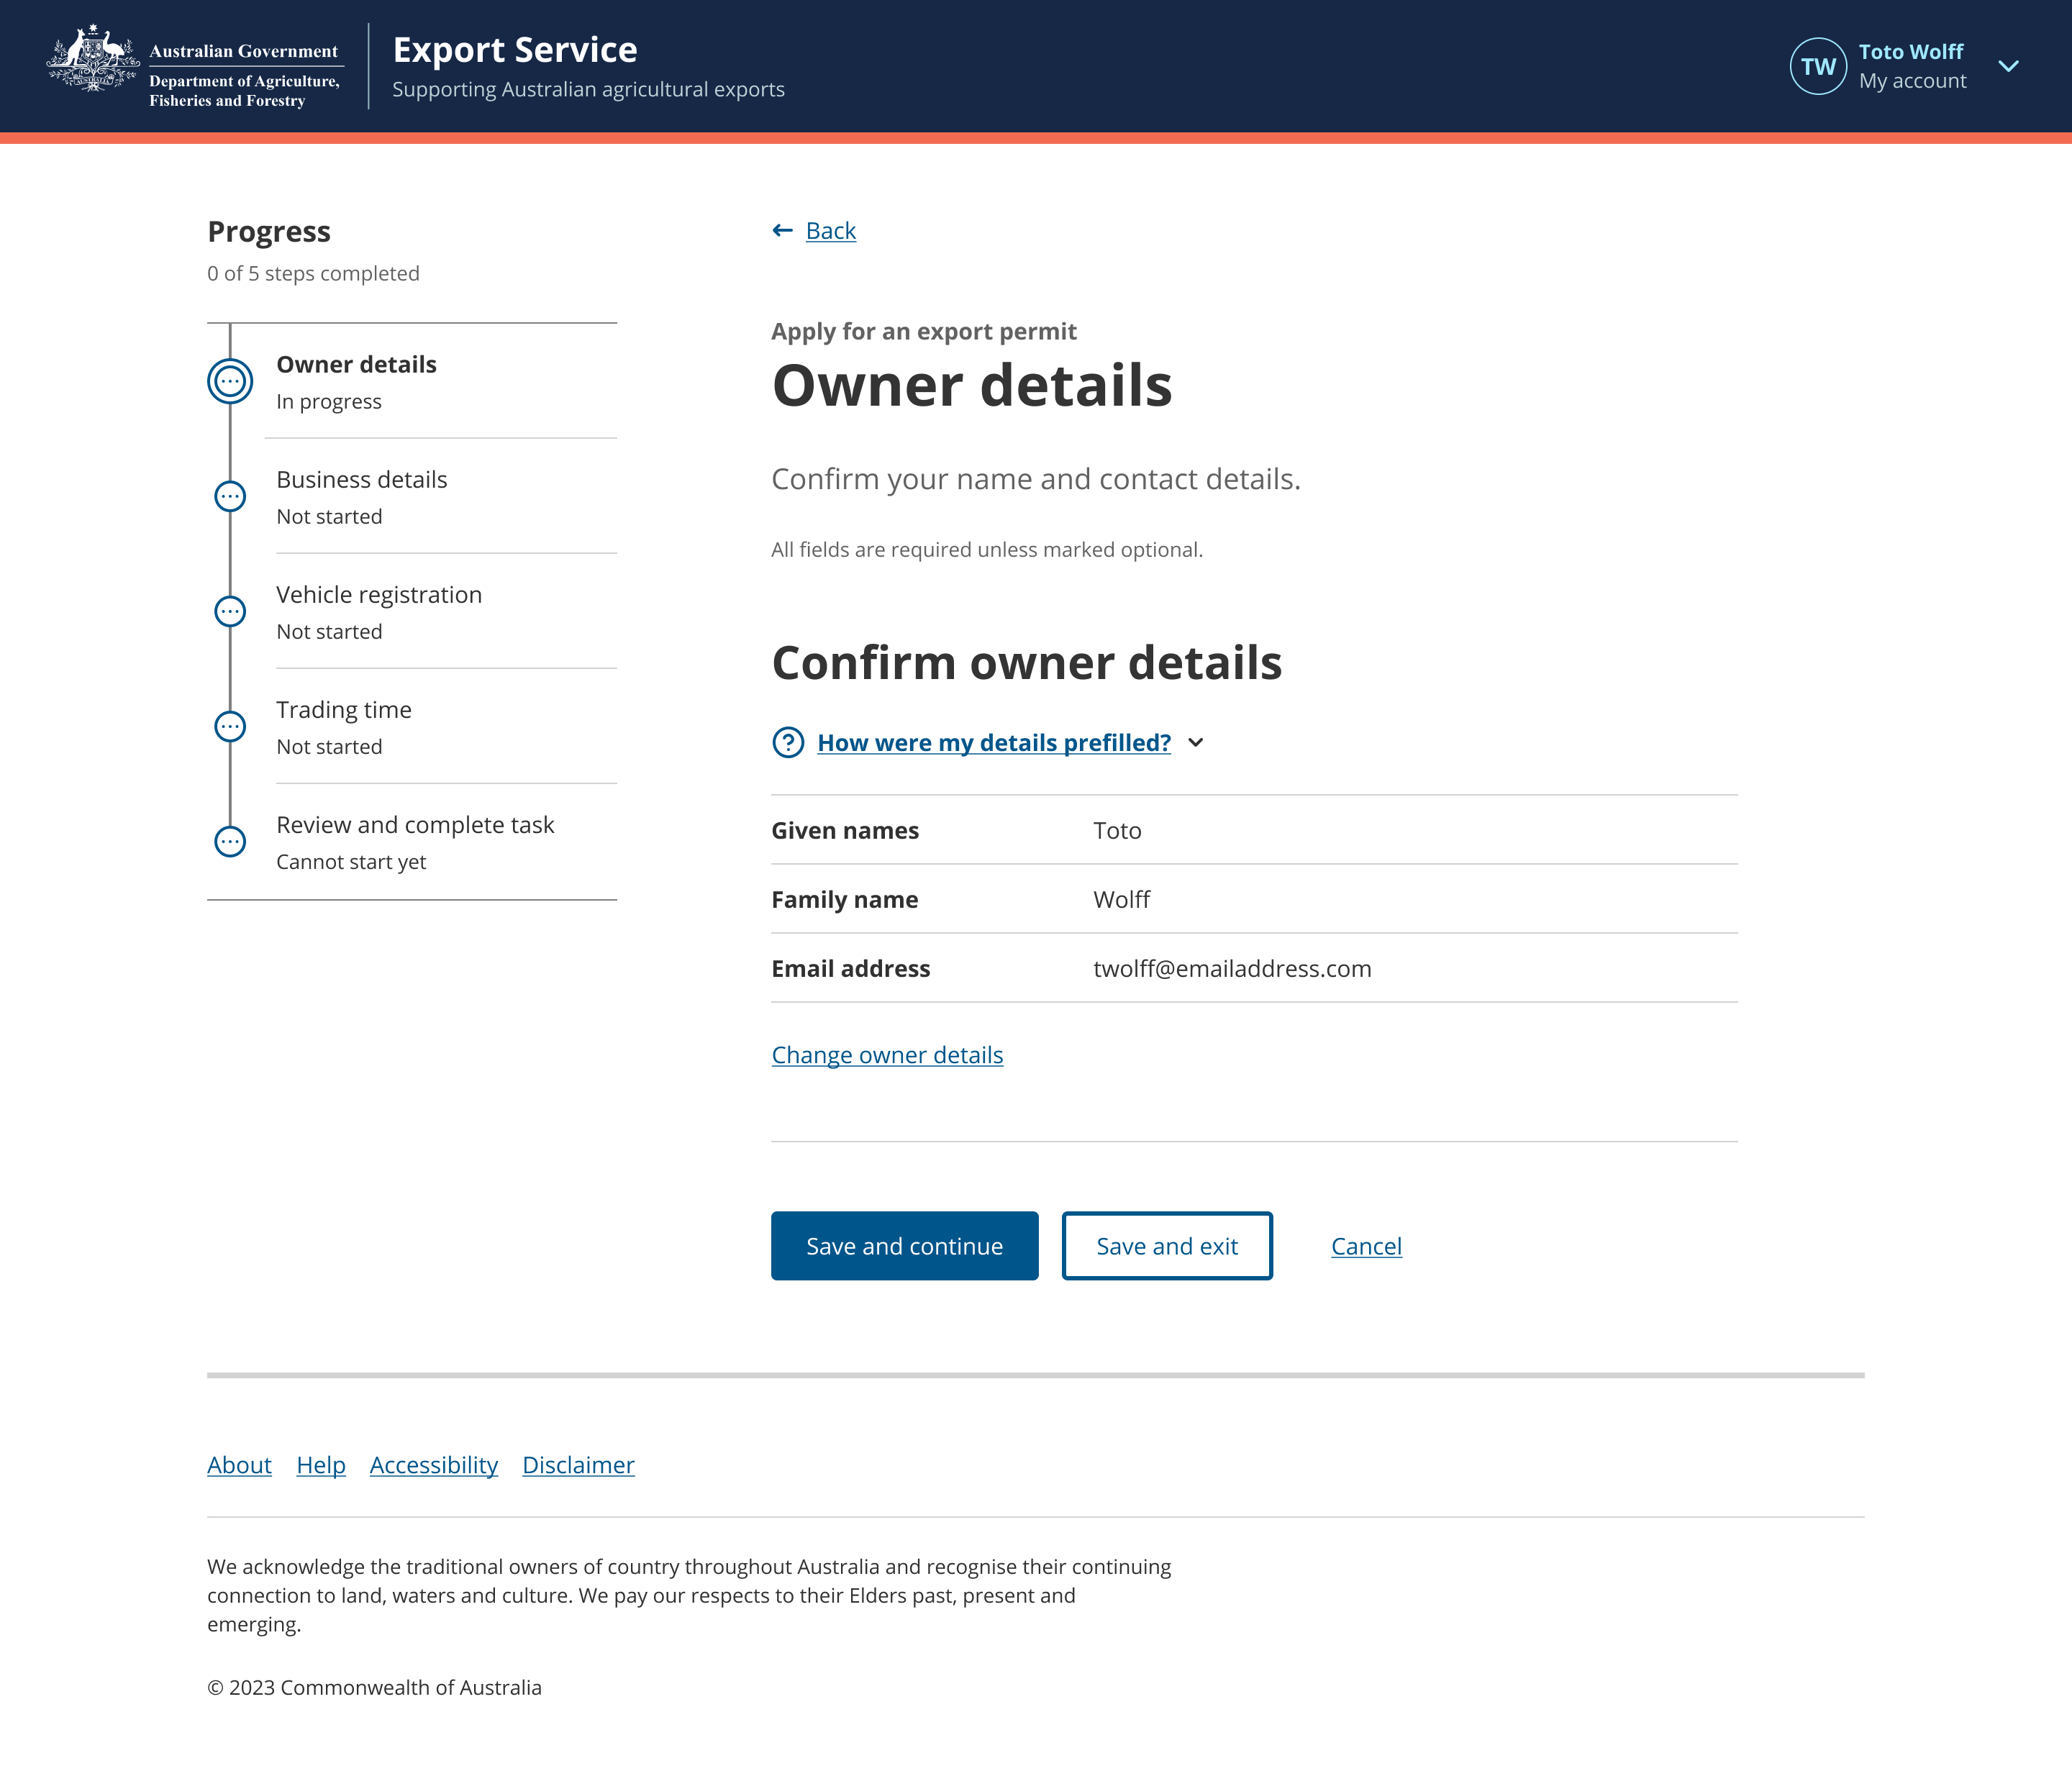Click the Business details step circle icon

(230, 496)
